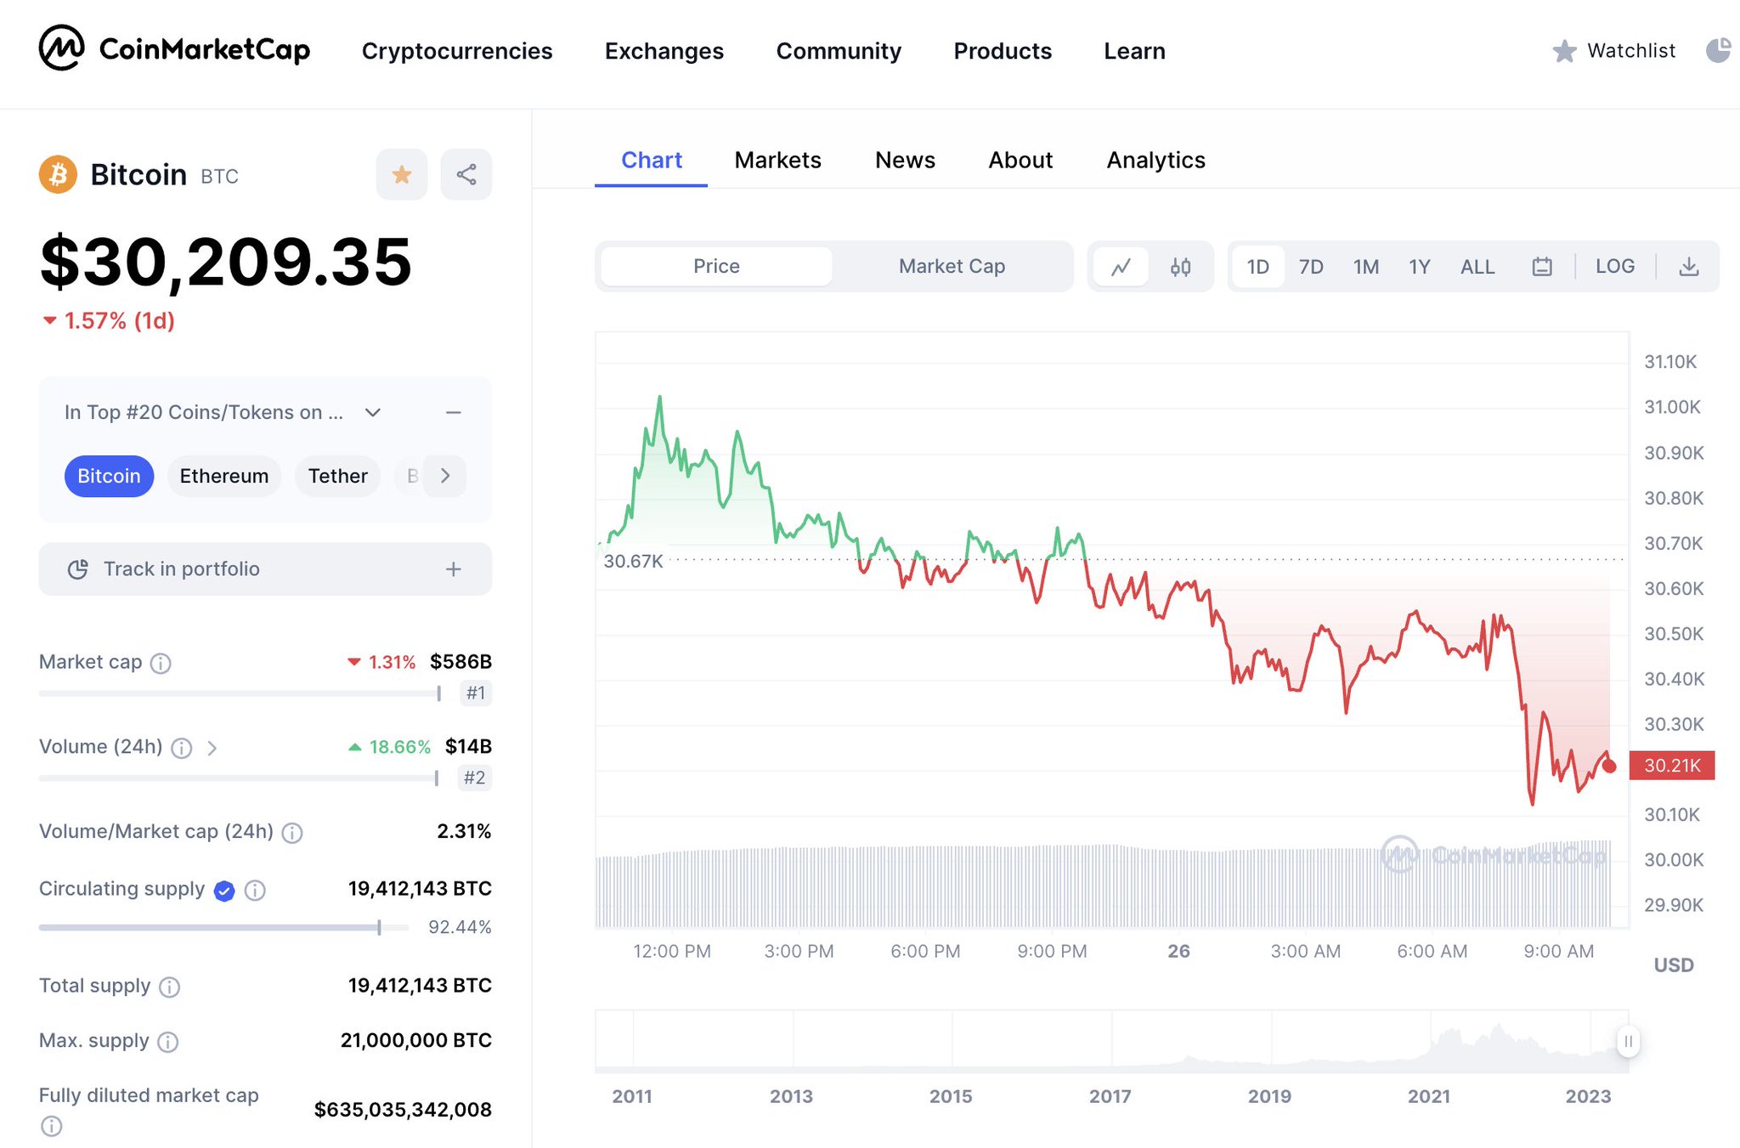Select 1M time range
1740x1148 pixels.
pyautogui.click(x=1366, y=267)
